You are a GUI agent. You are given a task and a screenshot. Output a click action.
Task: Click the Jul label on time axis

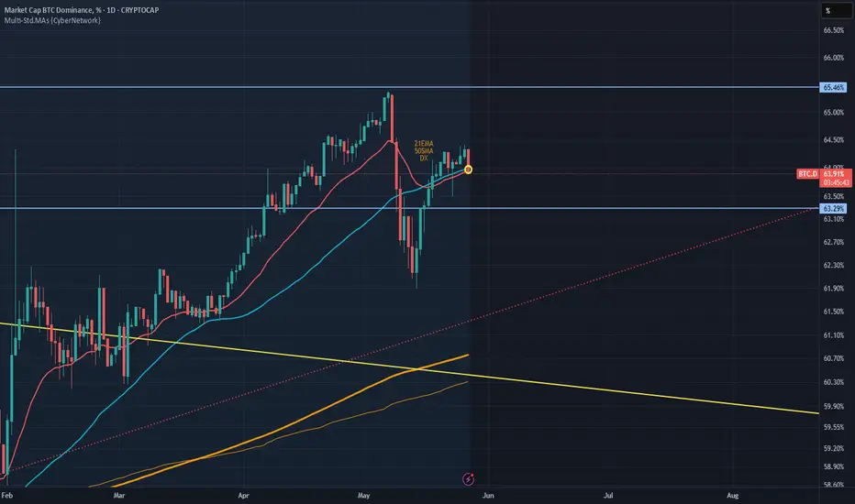click(608, 495)
